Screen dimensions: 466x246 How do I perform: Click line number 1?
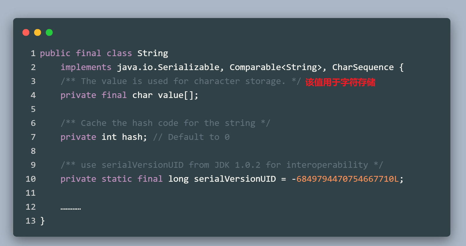coord(33,53)
